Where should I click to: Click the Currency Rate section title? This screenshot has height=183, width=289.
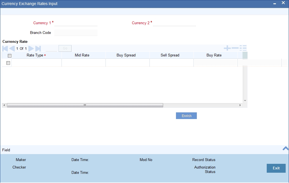point(15,42)
